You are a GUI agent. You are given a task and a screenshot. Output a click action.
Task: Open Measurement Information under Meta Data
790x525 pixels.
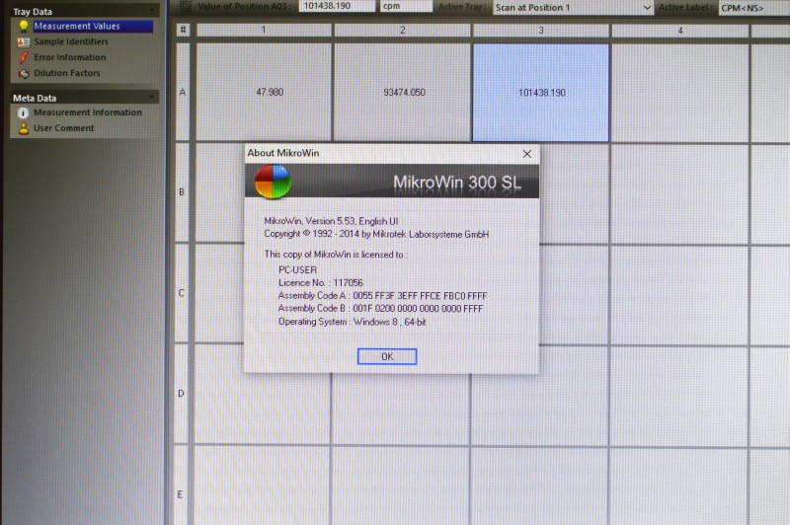click(88, 112)
